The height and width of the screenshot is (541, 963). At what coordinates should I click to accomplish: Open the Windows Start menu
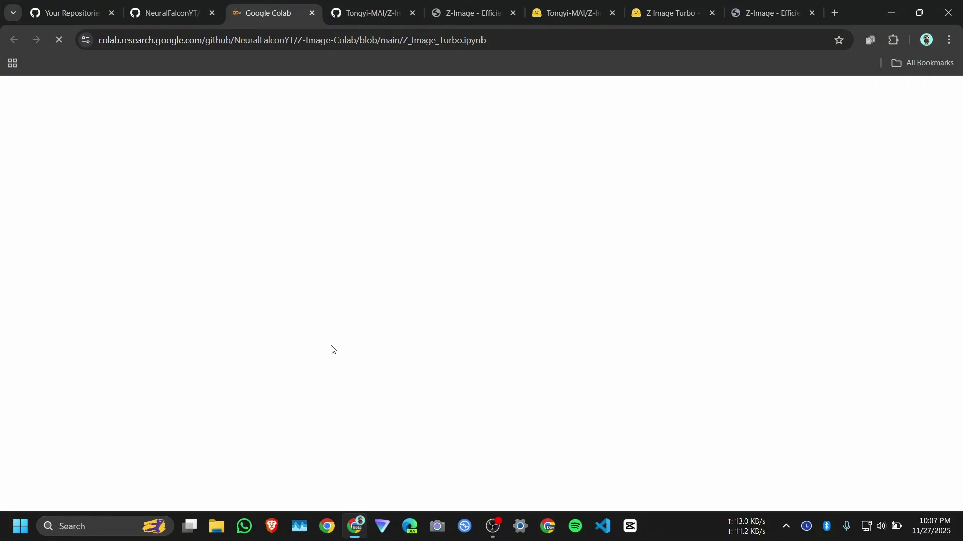(20, 526)
